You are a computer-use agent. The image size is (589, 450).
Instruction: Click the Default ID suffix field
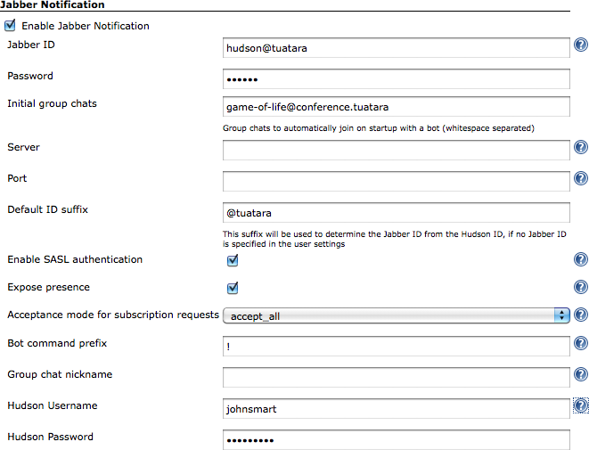397,213
